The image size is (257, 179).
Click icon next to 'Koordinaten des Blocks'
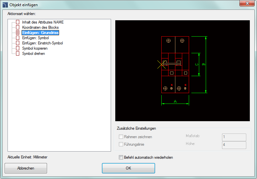pyautogui.click(x=18, y=27)
